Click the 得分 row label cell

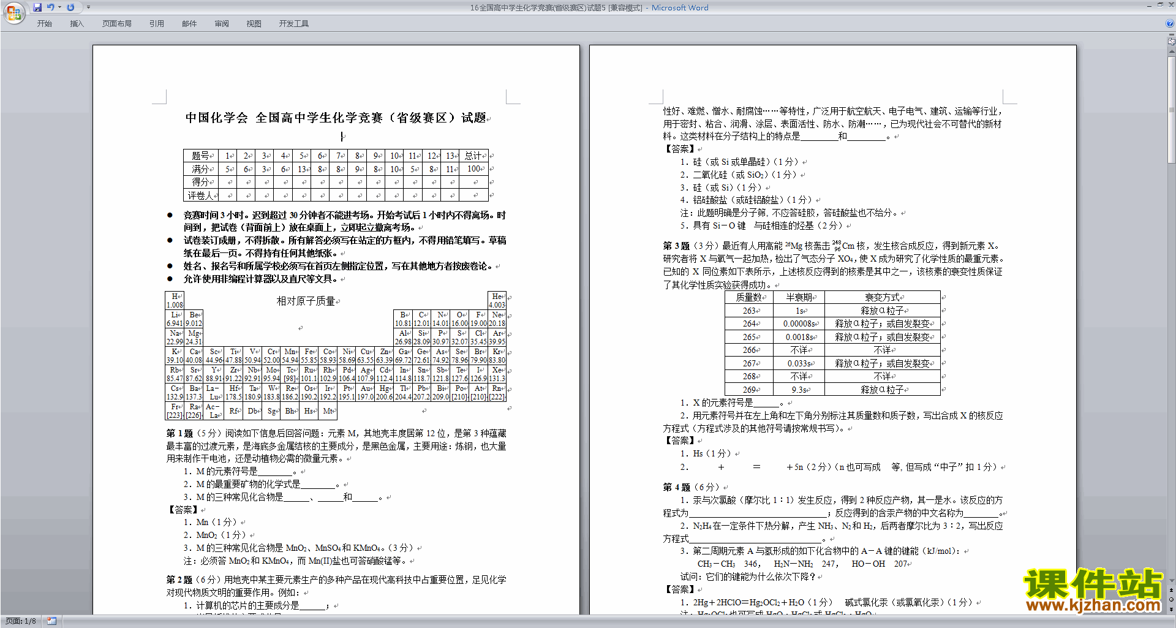pyautogui.click(x=201, y=182)
